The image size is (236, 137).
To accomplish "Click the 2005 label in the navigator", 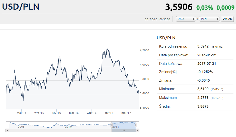I will (21, 127).
